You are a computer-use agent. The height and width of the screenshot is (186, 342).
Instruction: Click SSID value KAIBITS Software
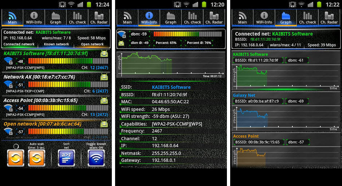[x=171, y=87]
